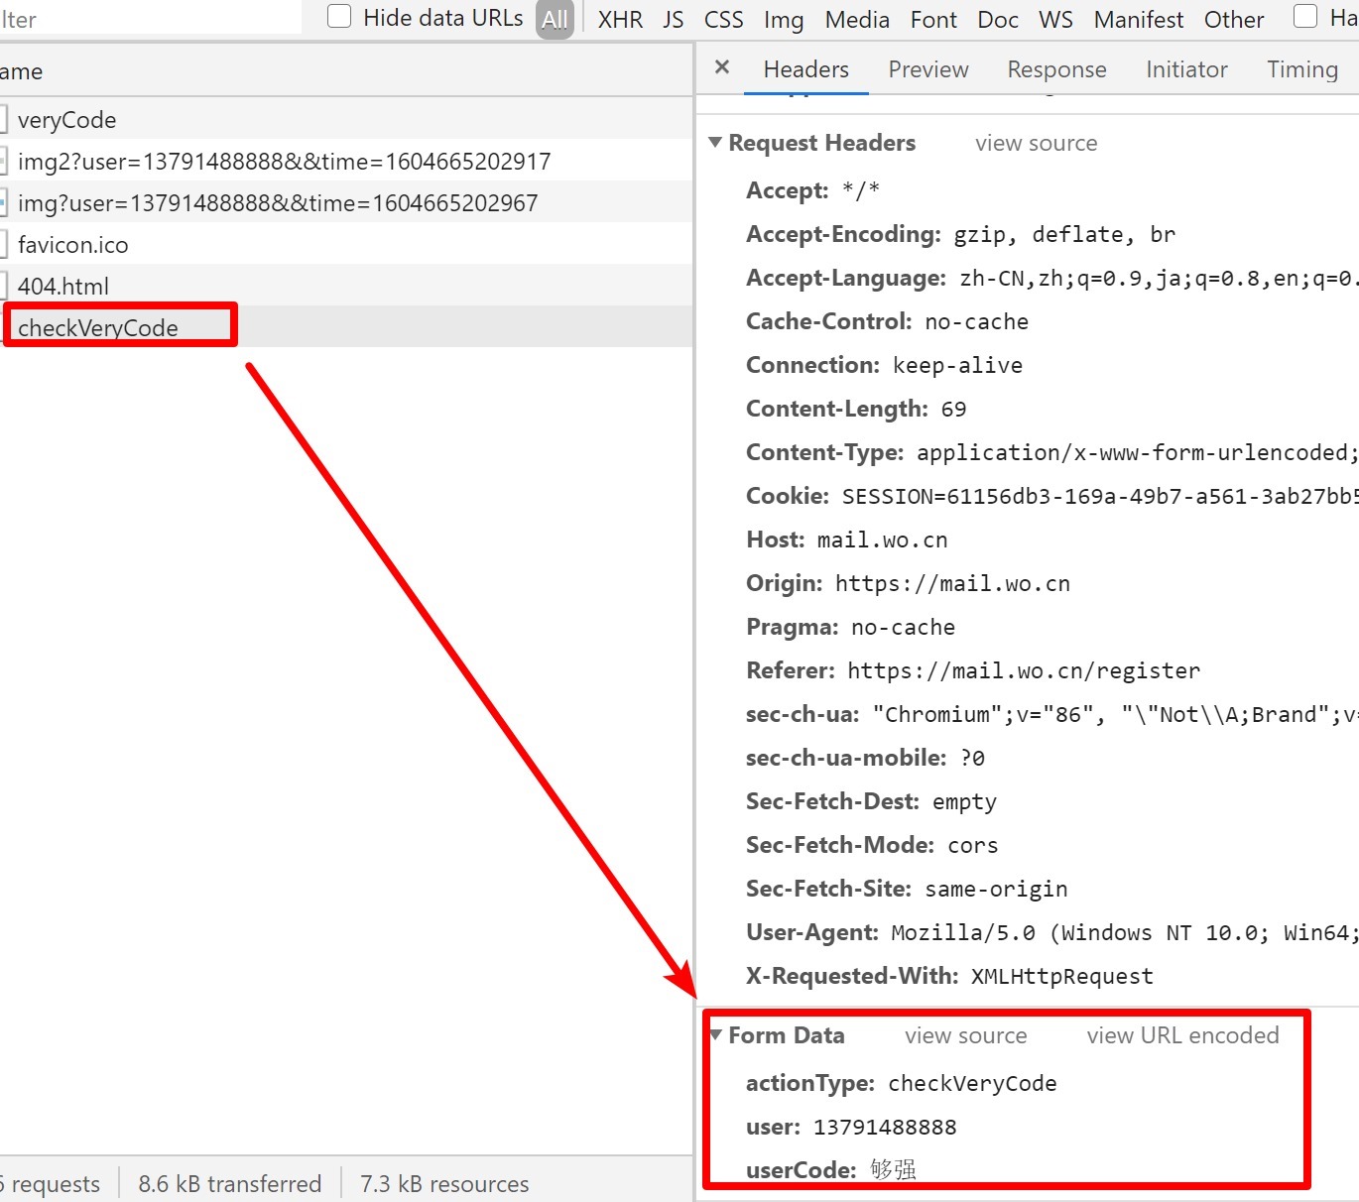The width and height of the screenshot is (1359, 1202).
Task: Click the 8.6 kB transferred status text
Action: coord(230,1183)
